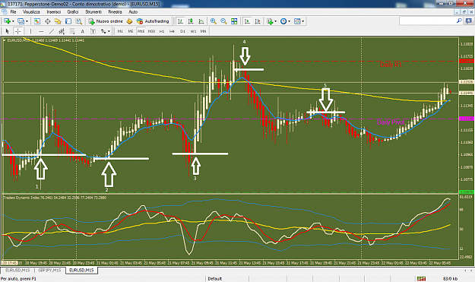
Task: Toggle bar chart display mode
Action: [180, 21]
